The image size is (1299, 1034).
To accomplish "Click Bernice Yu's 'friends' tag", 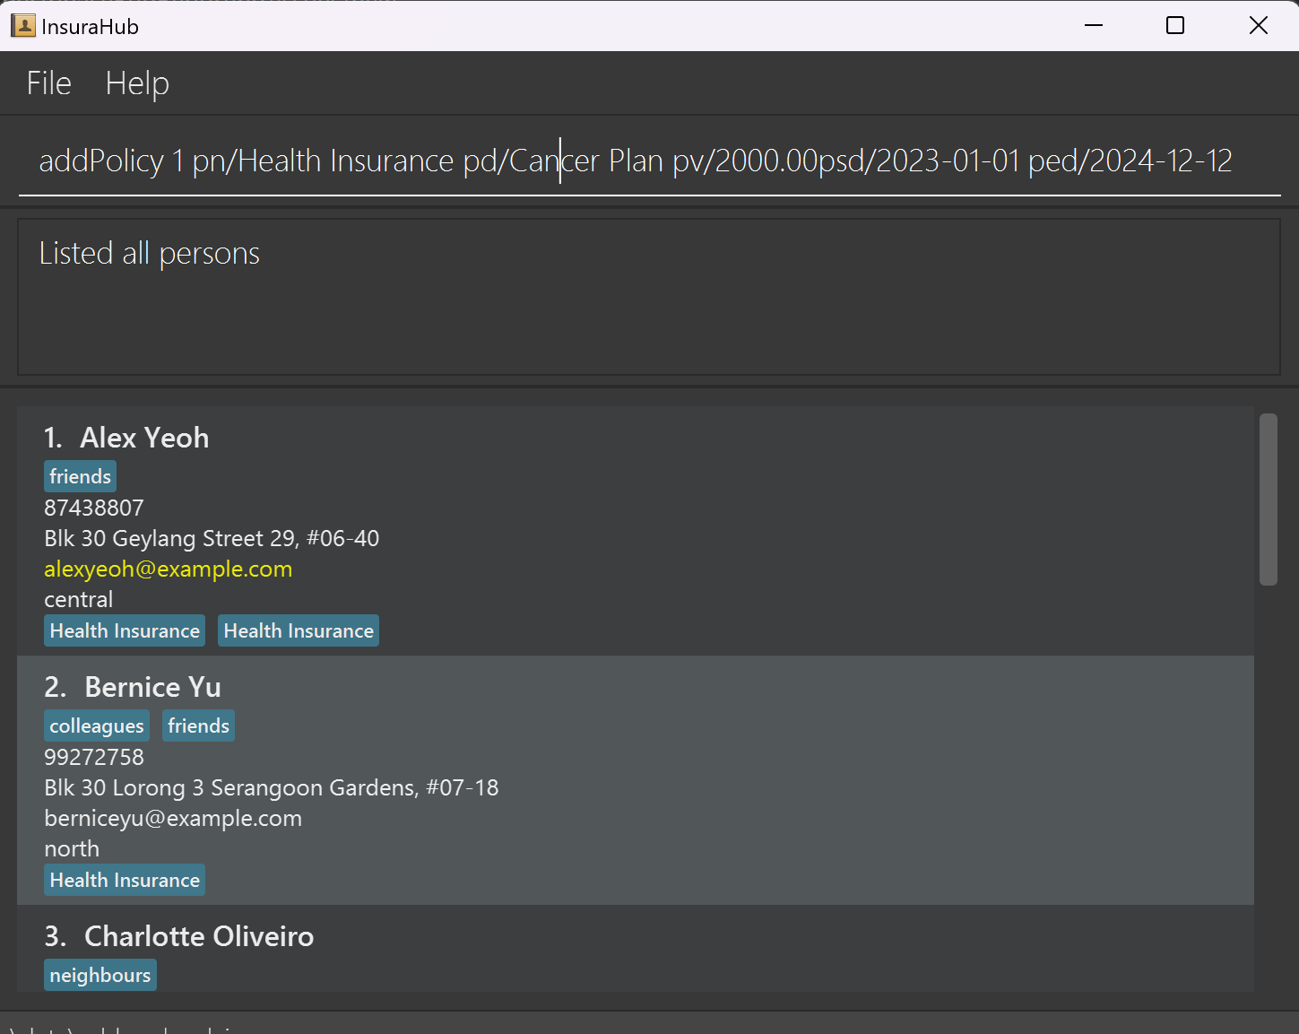I will click(198, 726).
